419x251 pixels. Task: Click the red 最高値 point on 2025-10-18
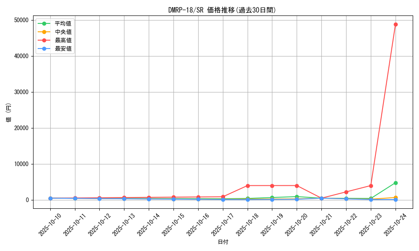click(x=248, y=186)
